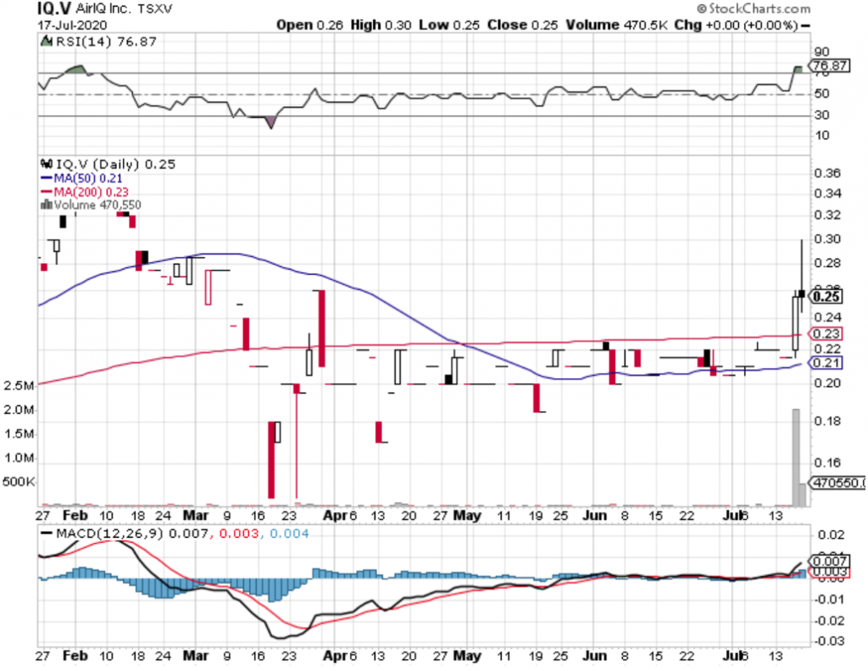Click the RSI(14) 76.87 legend label
Viewport: 868px width, 671px height.
pos(106,42)
